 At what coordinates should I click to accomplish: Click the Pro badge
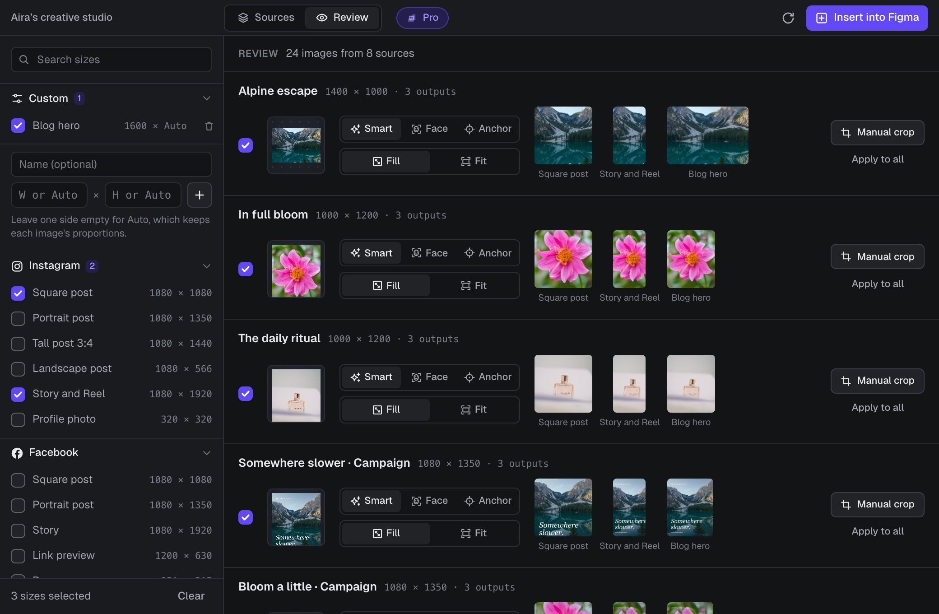[x=423, y=18]
